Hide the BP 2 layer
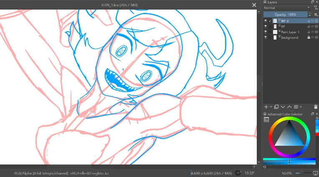Viewport: 319px width, 177px height. (x=266, y=21)
